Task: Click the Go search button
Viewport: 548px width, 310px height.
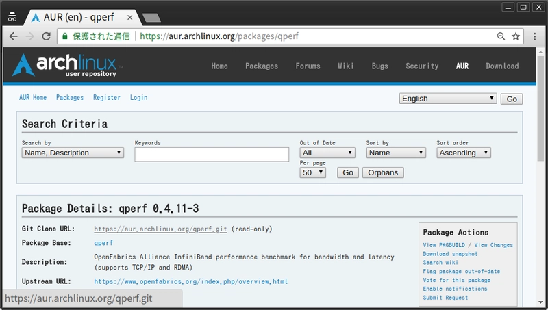Action: (x=348, y=172)
